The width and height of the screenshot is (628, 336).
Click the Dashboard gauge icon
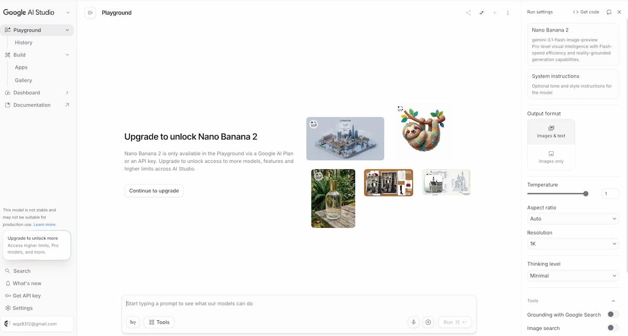coord(8,92)
